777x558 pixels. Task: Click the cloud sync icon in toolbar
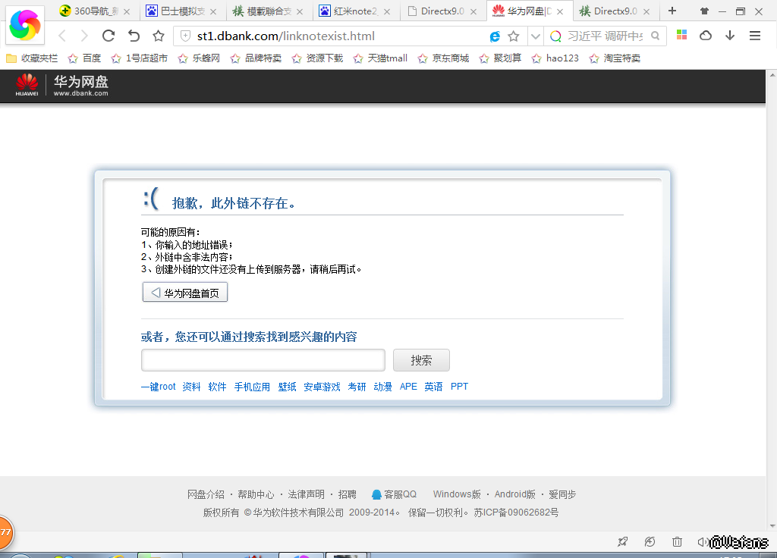[706, 36]
